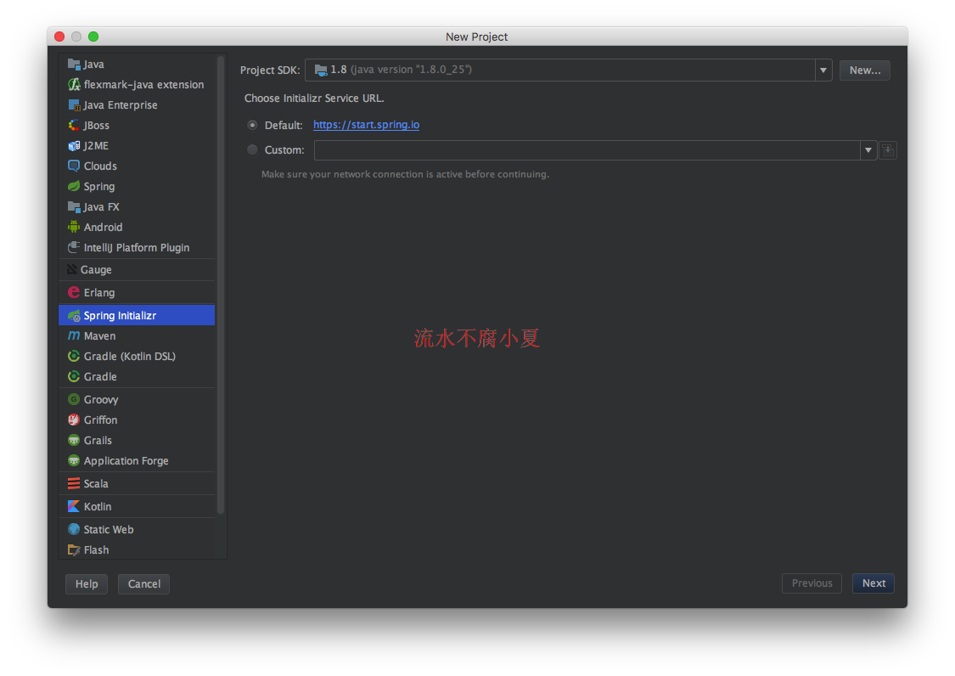Choose Maven project type
The width and height of the screenshot is (955, 676).
point(137,335)
